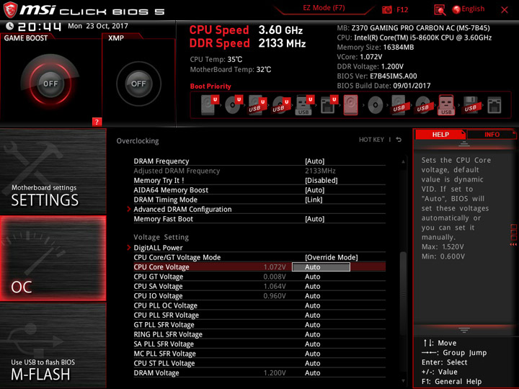Toggle the XMP OFF button
The height and width of the screenshot is (389, 519).
[138, 84]
